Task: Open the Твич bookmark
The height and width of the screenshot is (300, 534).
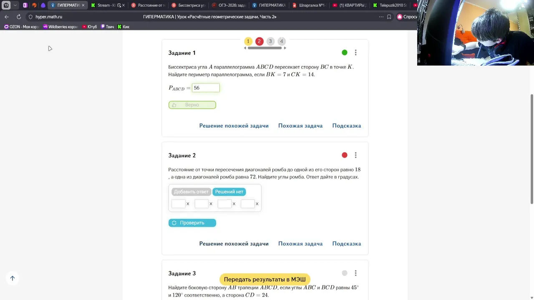Action: 108,27
